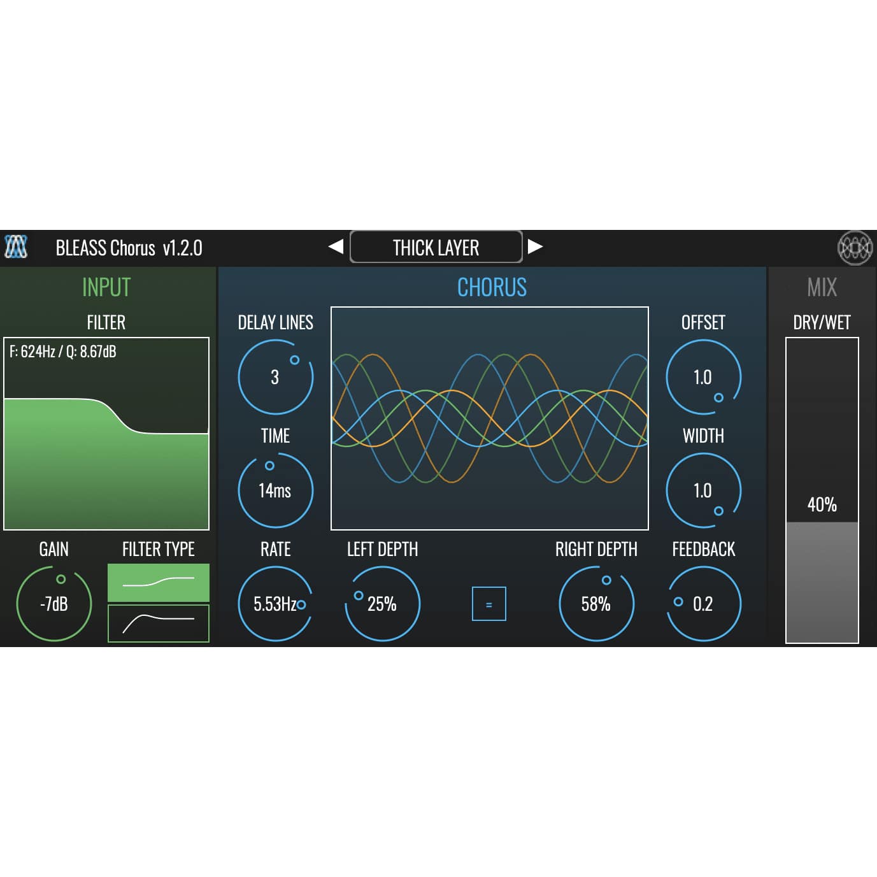Click the BLEASS Chorus v1.2.0 title
The height and width of the screenshot is (877, 877).
click(129, 248)
